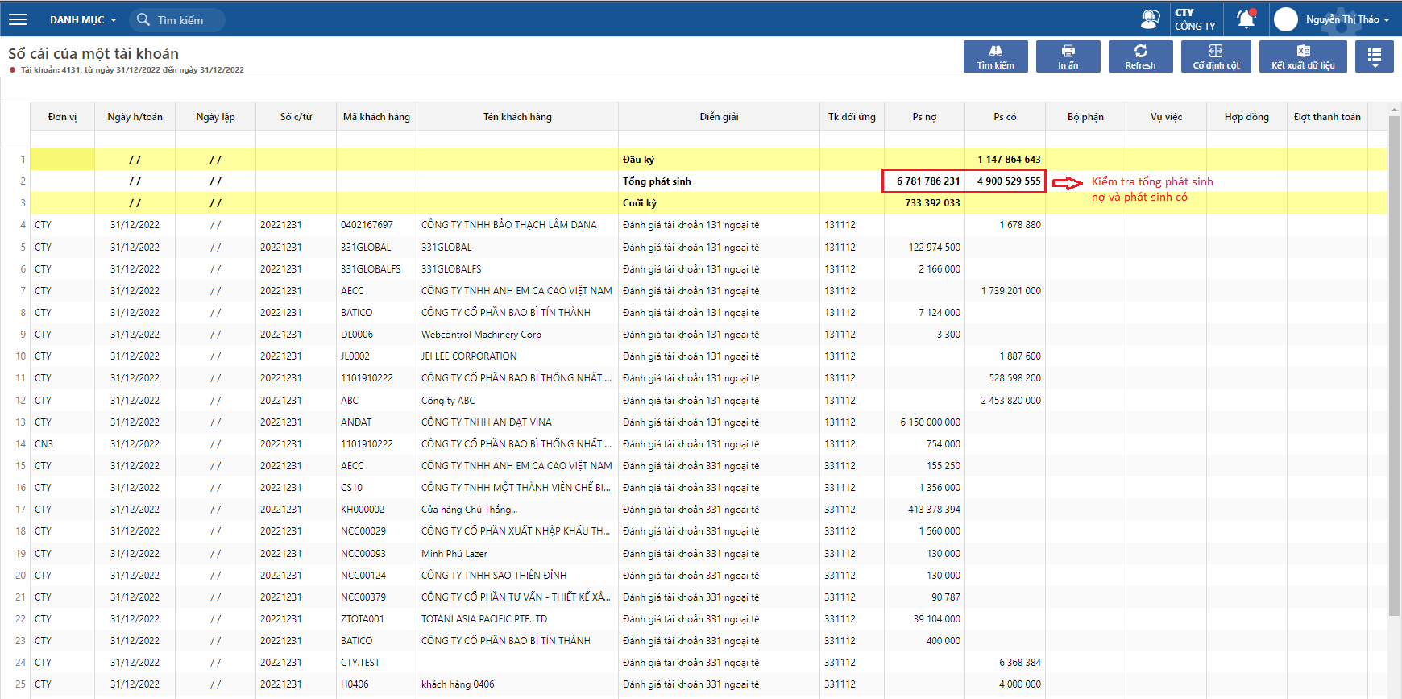This screenshot has height=699, width=1402.
Task: Click the filter box under Mã khách hàng
Action: pyautogui.click(x=376, y=139)
